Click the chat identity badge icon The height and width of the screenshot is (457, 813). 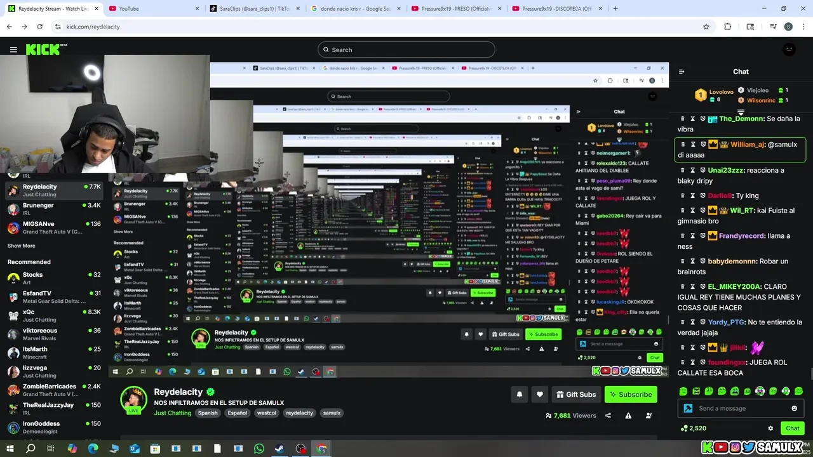point(688,408)
